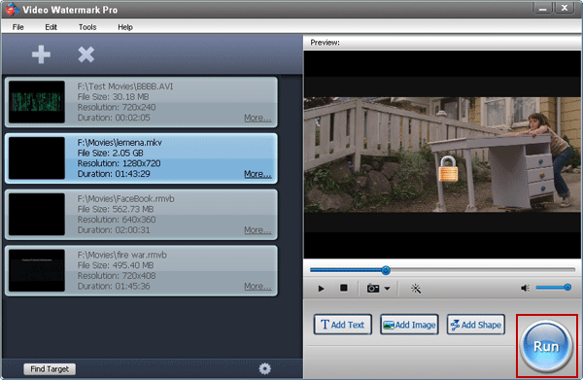Click Resolution: 720x240 text
This screenshot has width=583, height=380.
coord(117,107)
